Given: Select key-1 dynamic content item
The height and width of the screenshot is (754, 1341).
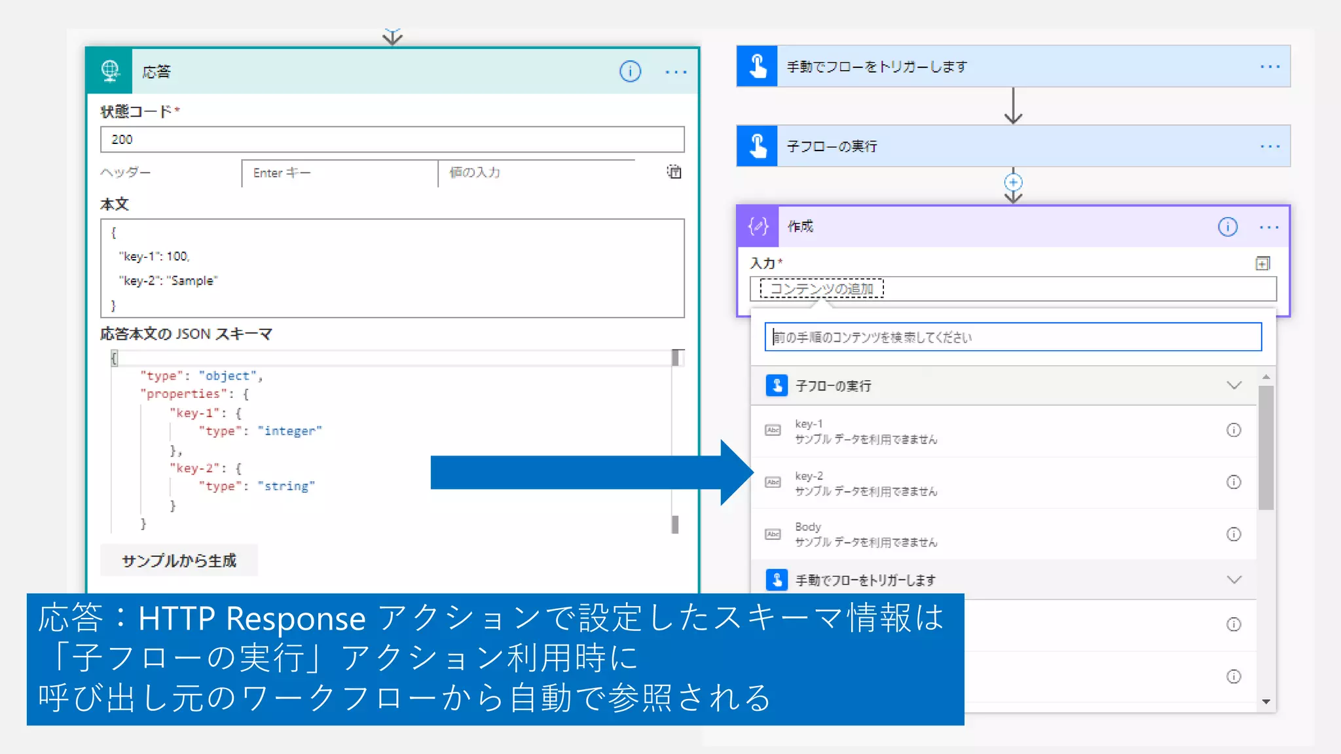Looking at the screenshot, I should (1003, 431).
